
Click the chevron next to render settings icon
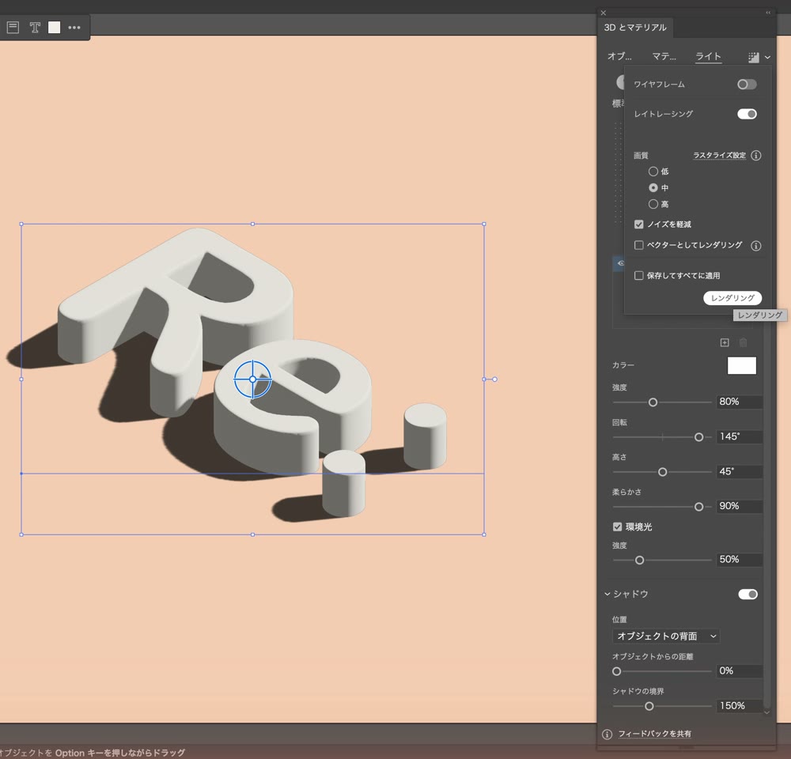point(767,58)
